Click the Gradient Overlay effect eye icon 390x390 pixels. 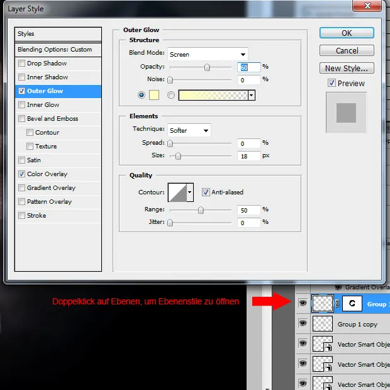pyautogui.click(x=338, y=287)
